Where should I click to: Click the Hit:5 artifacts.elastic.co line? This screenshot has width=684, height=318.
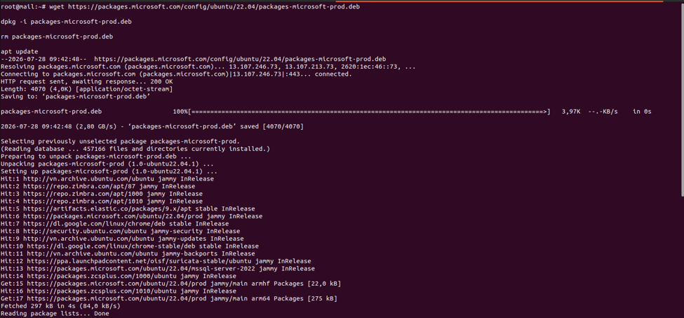(128, 209)
